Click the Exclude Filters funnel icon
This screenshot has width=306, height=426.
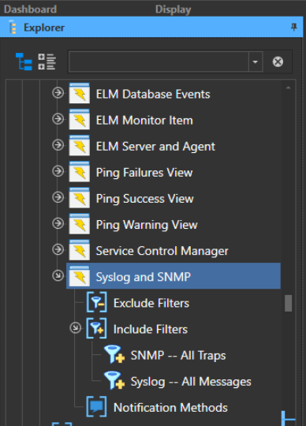tap(97, 302)
